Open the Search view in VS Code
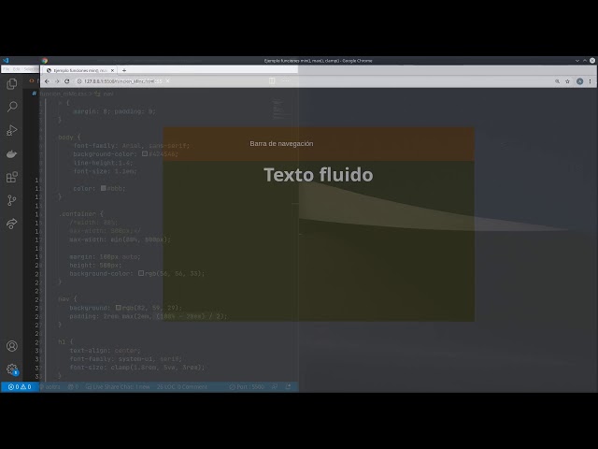The image size is (598, 449). coord(12,107)
